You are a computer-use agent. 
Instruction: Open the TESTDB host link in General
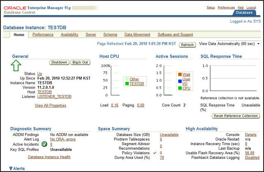[45, 92]
